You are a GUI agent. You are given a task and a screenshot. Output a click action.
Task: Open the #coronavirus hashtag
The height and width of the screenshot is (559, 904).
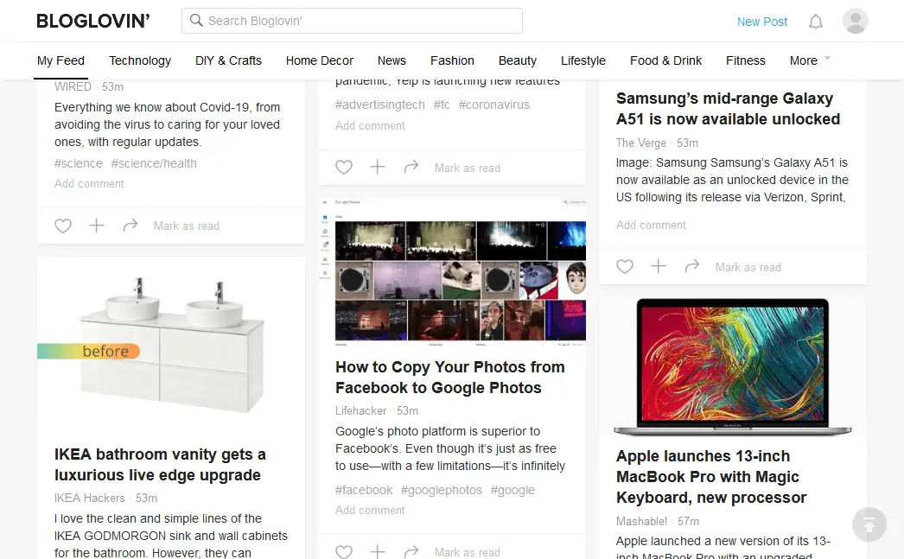[494, 105]
